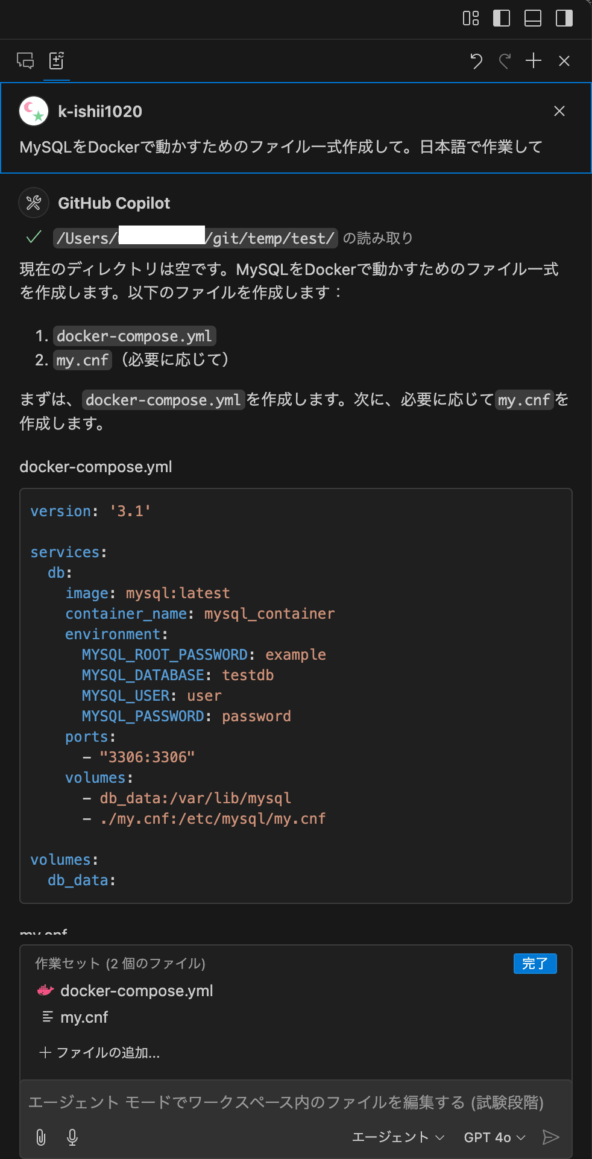Click the "3306:3306" ports line
This screenshot has width=592, height=1159.
(x=139, y=757)
